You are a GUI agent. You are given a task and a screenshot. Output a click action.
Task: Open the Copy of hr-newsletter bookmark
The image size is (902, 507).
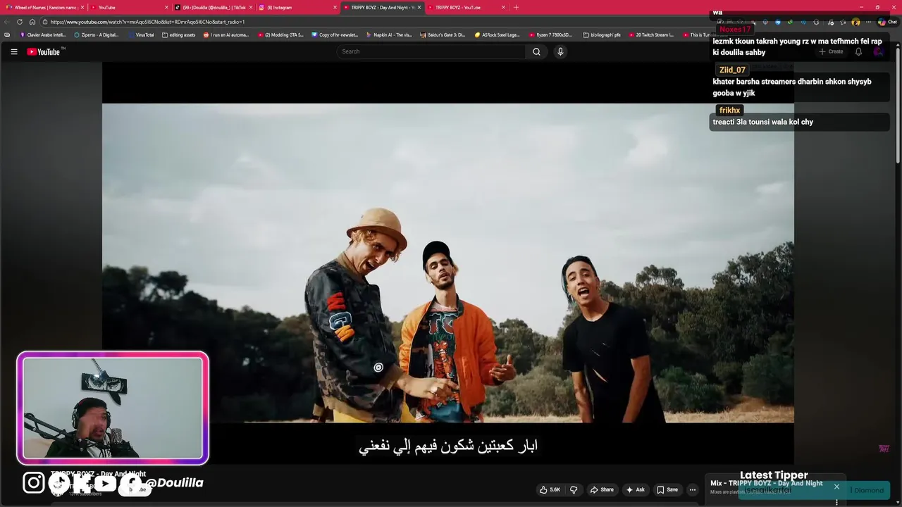coord(335,35)
